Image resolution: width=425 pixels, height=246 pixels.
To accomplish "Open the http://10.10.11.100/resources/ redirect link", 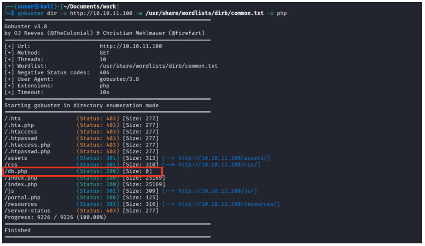I will pyautogui.click(x=229, y=204).
